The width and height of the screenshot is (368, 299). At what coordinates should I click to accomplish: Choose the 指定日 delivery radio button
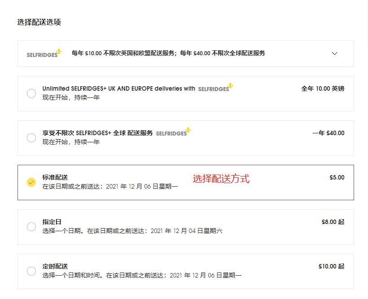pos(31,227)
